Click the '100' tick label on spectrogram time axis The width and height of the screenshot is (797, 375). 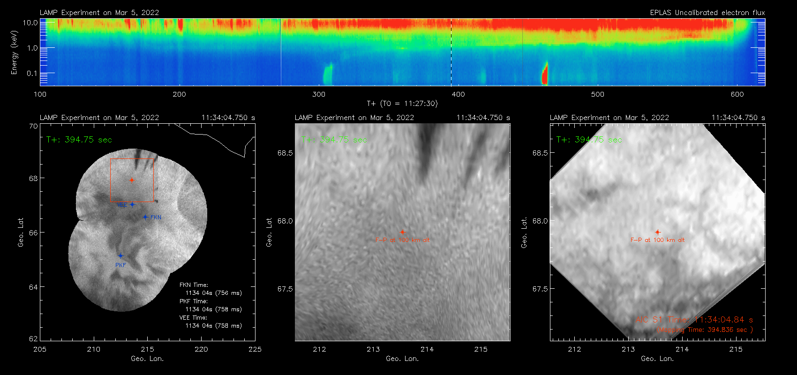click(x=40, y=94)
